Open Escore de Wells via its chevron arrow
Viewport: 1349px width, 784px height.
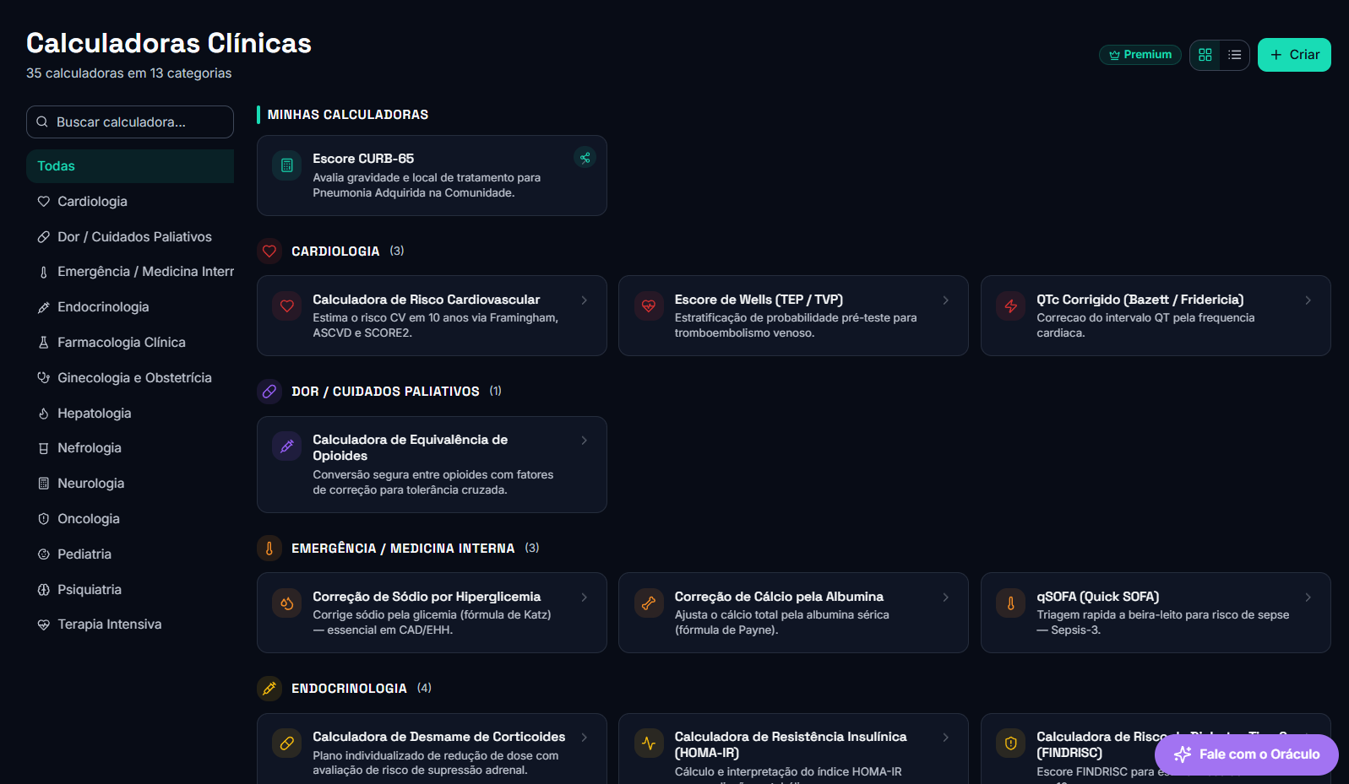tap(946, 300)
